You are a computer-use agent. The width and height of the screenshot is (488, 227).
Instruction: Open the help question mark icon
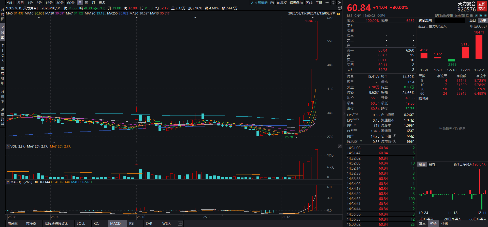point(334,3)
